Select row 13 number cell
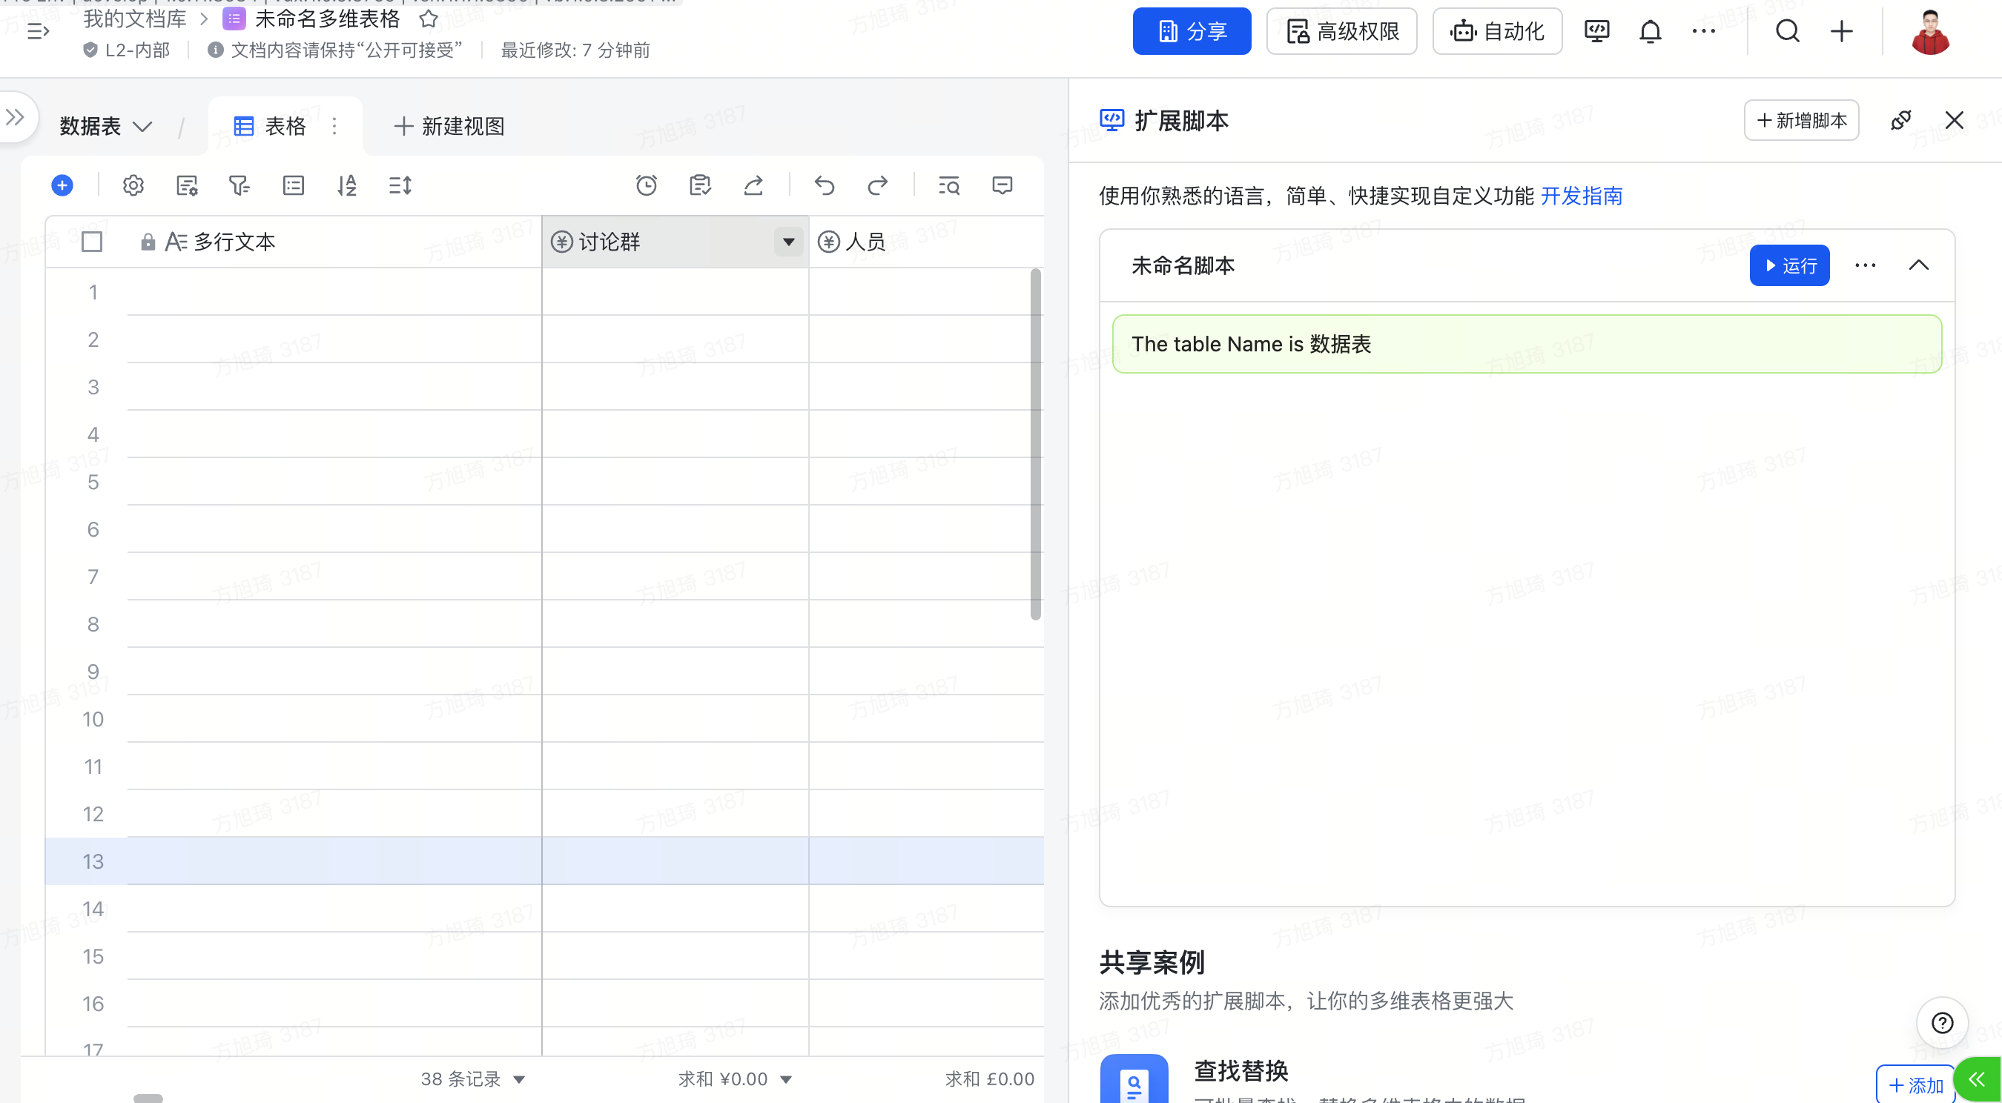 [x=93, y=861]
